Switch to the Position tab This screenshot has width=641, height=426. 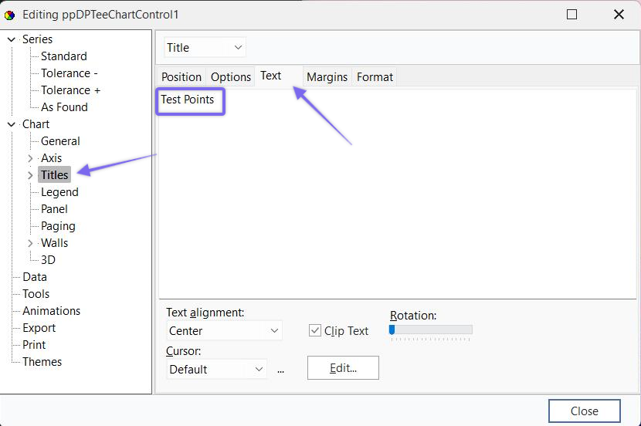[x=181, y=77]
